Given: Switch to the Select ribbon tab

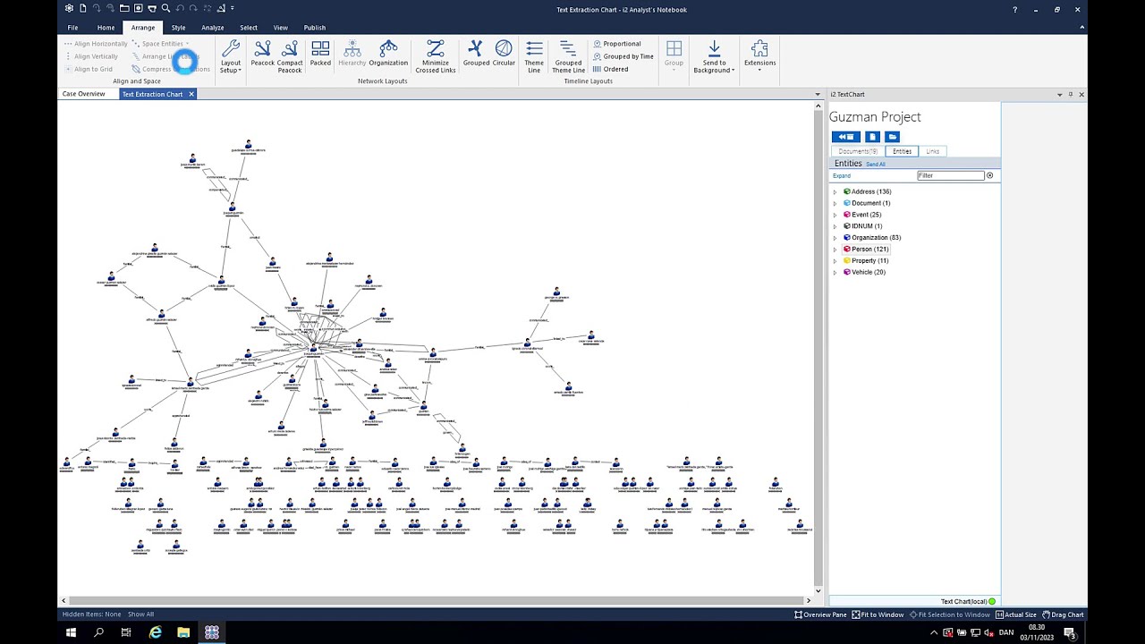Looking at the screenshot, I should click(249, 28).
